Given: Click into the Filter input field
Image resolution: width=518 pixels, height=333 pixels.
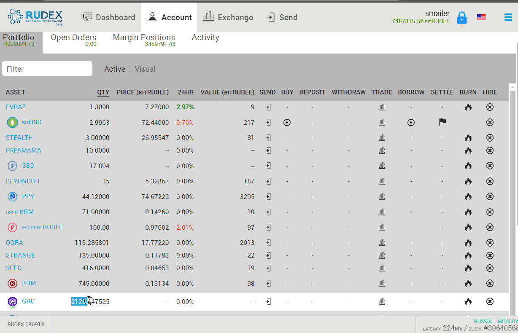Looking at the screenshot, I should tap(47, 69).
